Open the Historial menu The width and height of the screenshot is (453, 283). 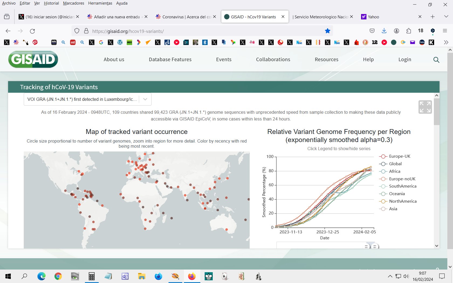point(51,3)
